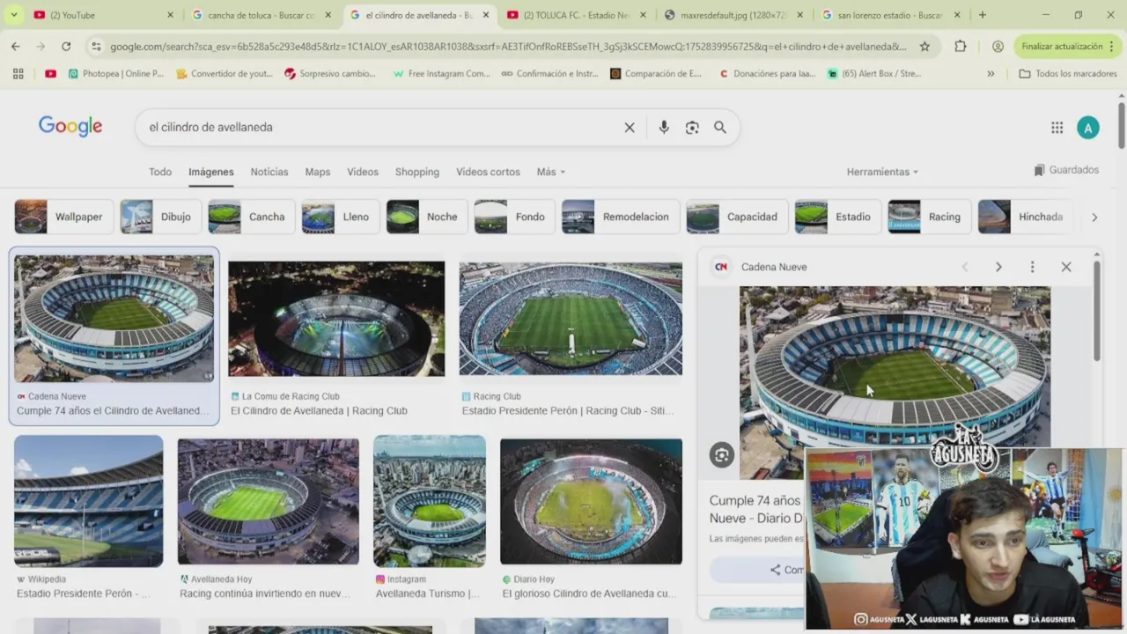Viewport: 1127px width, 634px height.
Task: Switch to the Shopping tab
Action: [x=417, y=172]
